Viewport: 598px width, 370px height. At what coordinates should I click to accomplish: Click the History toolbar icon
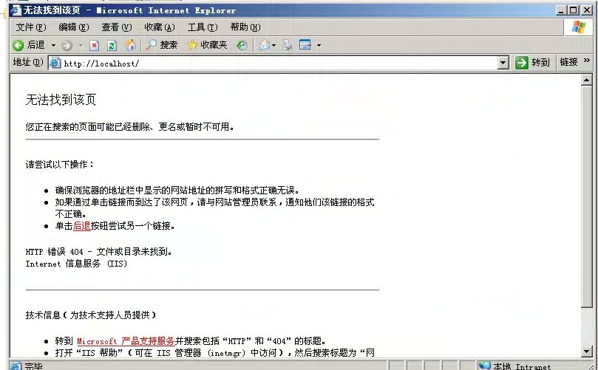242,45
